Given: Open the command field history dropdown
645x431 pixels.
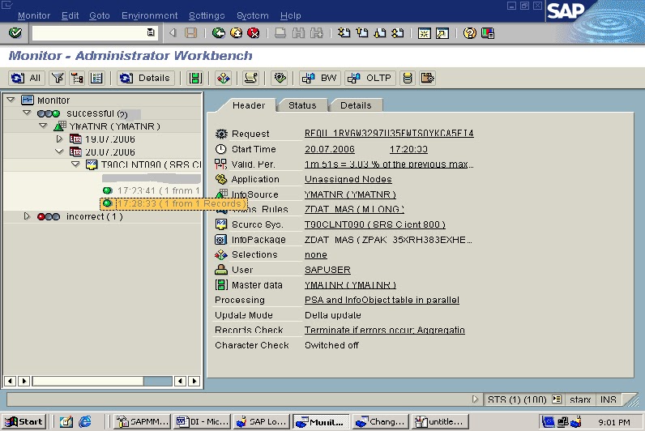Looking at the screenshot, I should [151, 32].
